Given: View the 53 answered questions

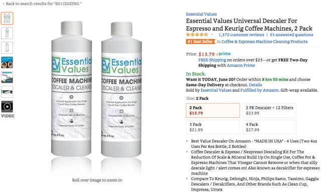Looking at the screenshot, I should [291, 35].
